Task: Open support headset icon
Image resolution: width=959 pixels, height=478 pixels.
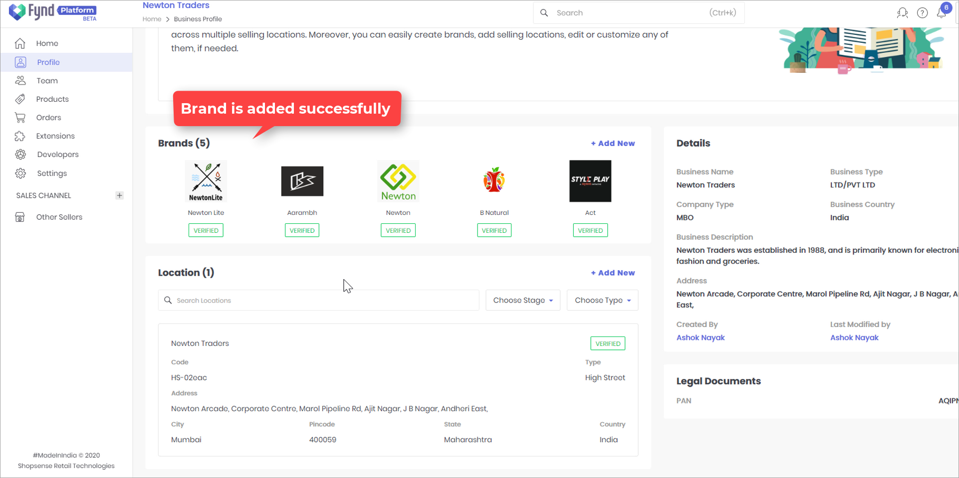Action: coord(902,13)
